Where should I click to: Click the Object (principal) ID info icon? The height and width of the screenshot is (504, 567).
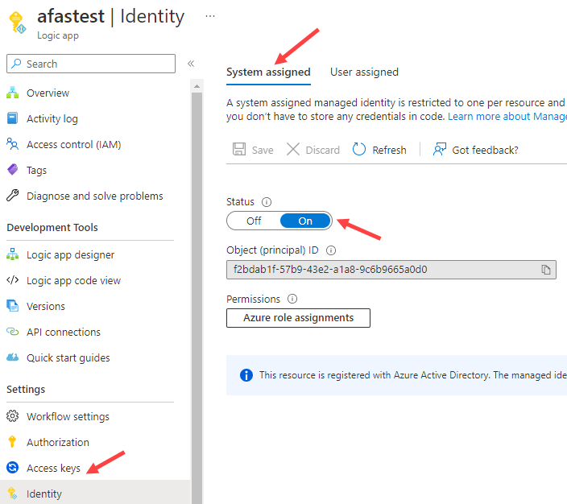[x=331, y=250]
